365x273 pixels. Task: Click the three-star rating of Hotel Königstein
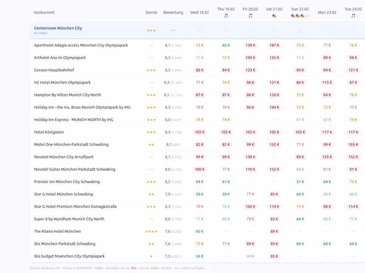[152, 132]
